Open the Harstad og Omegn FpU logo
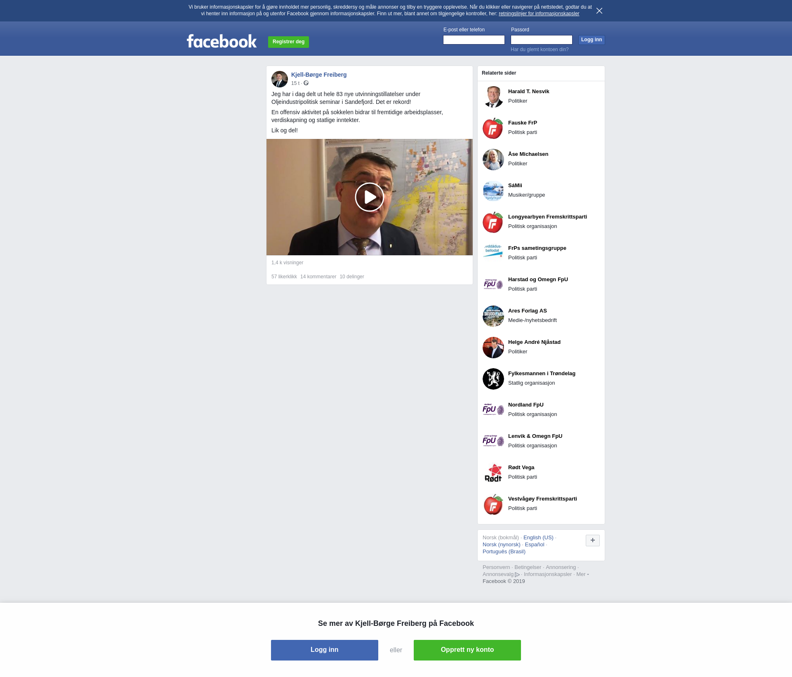 click(493, 285)
